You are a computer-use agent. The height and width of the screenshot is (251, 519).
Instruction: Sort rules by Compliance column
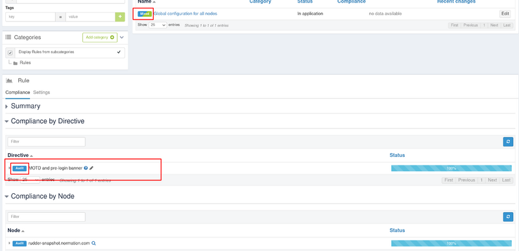(352, 2)
